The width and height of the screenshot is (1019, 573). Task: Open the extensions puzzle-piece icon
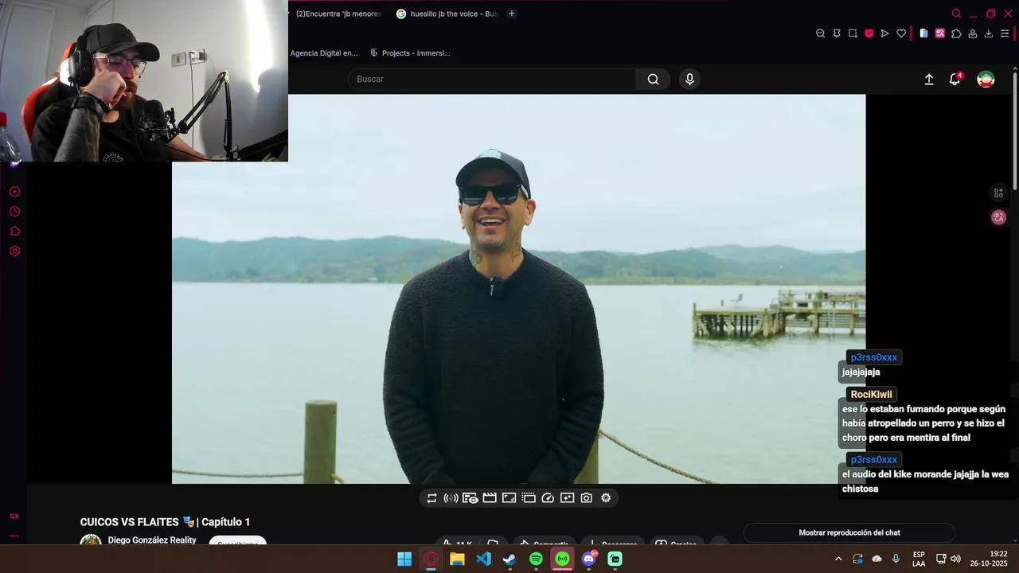[x=956, y=33]
